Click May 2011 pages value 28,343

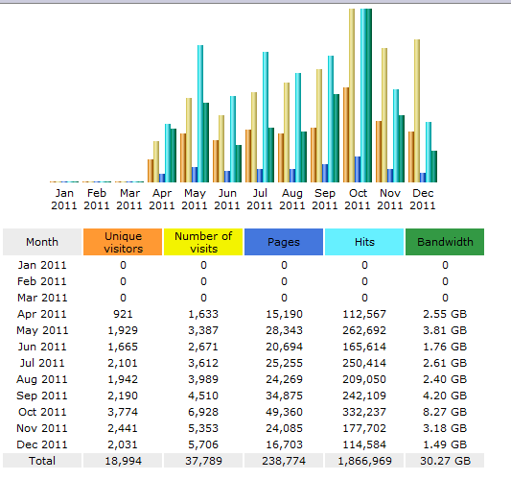tap(284, 330)
